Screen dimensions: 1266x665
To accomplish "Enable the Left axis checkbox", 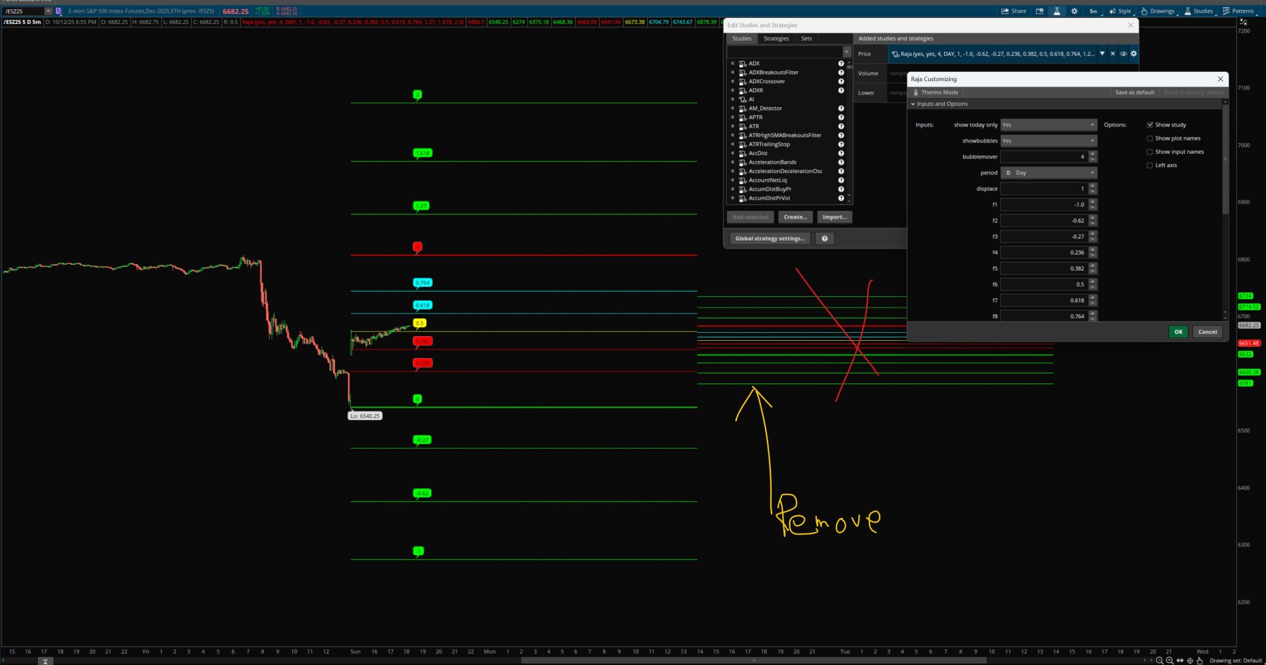I will click(x=1149, y=165).
